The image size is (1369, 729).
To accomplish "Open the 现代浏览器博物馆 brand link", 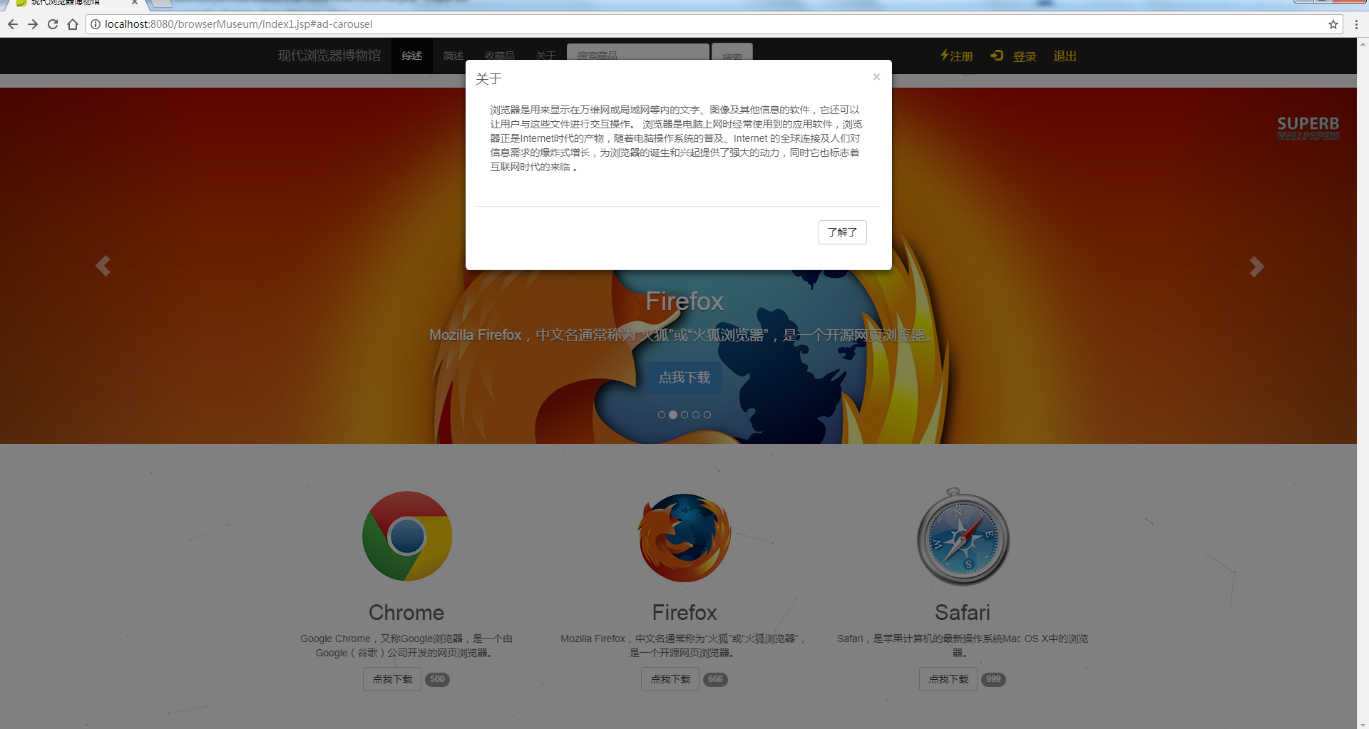I will (329, 56).
